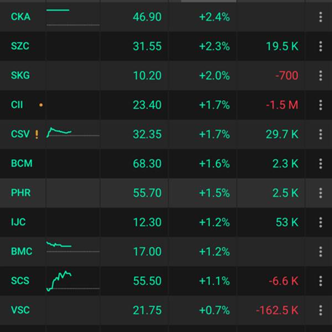The image size is (332, 332).
Task: Click the yellow warning icon beside CSV
Action: coord(37,134)
